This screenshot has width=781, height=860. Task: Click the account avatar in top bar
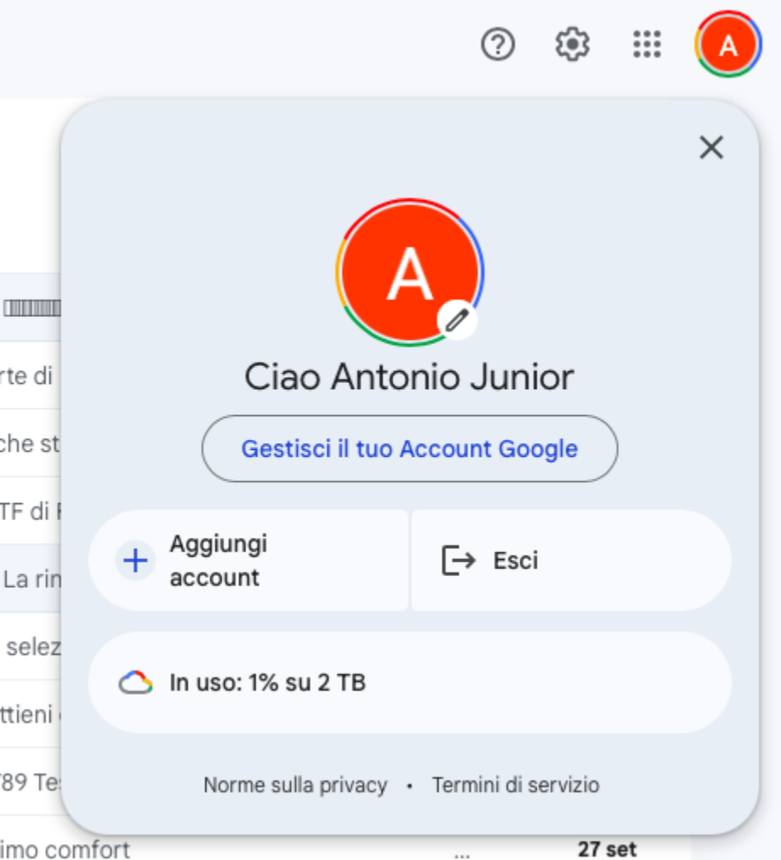click(x=728, y=44)
